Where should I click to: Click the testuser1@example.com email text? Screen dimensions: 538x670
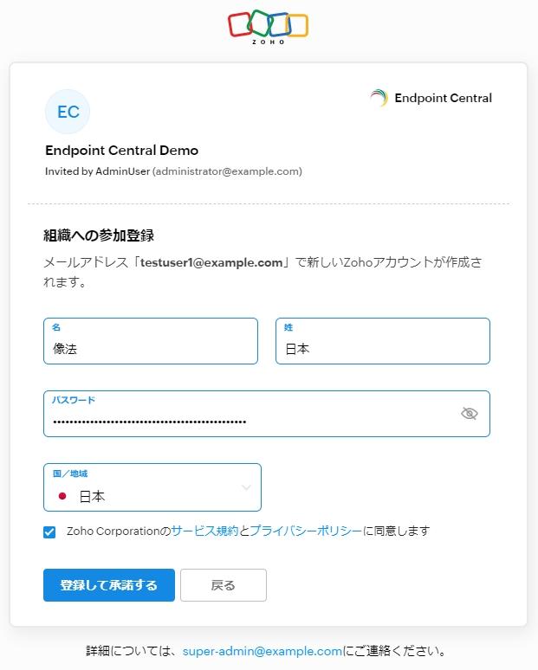212,262
